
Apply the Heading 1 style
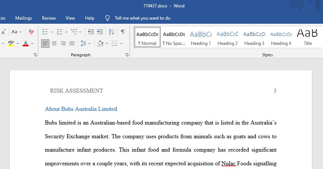coord(200,37)
